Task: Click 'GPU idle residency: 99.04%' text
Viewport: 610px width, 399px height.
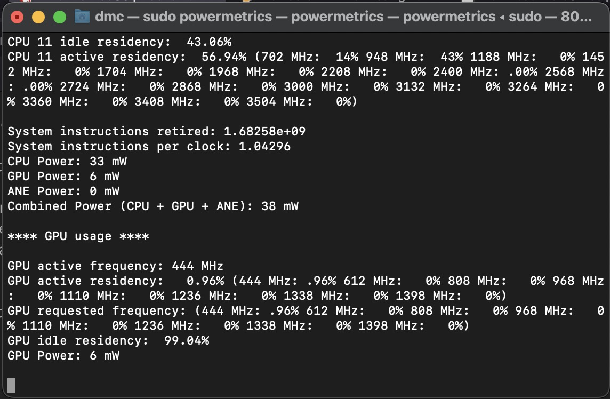Action: click(x=108, y=340)
